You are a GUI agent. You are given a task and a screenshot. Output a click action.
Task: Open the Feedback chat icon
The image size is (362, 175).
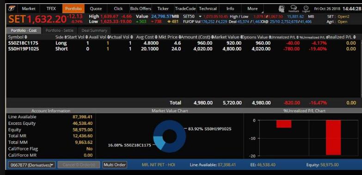pyautogui.click(x=294, y=9)
